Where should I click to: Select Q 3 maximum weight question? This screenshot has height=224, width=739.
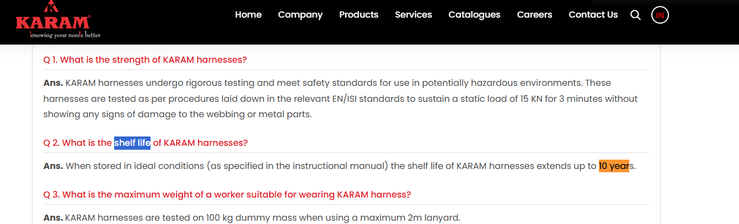227,195
